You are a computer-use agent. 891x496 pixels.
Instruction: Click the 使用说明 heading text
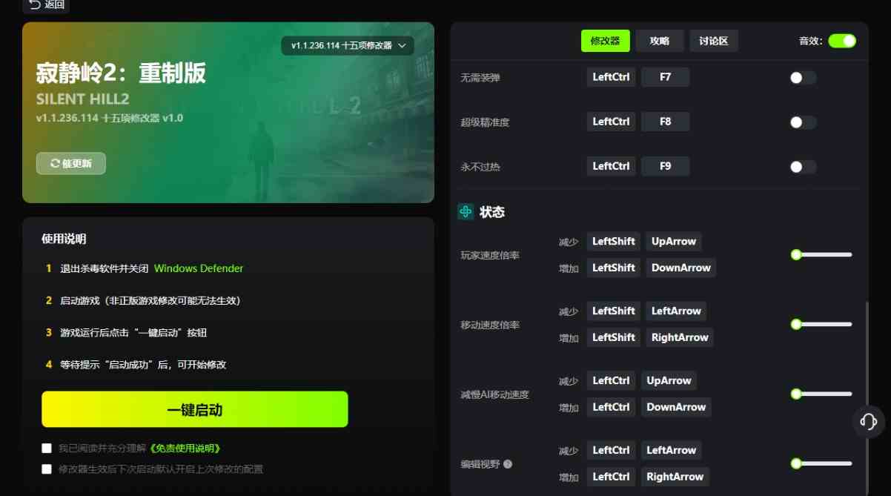tap(64, 239)
